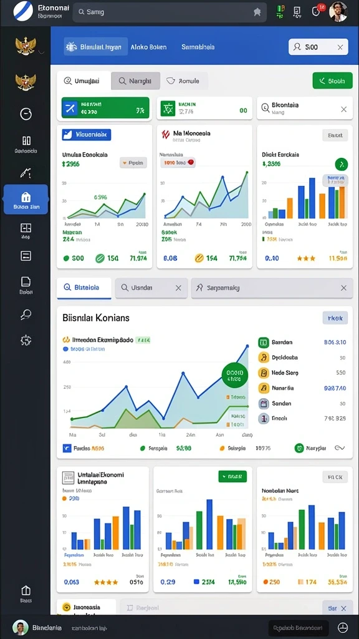
Task: Select the clock icon in left sidebar
Action: [26, 115]
